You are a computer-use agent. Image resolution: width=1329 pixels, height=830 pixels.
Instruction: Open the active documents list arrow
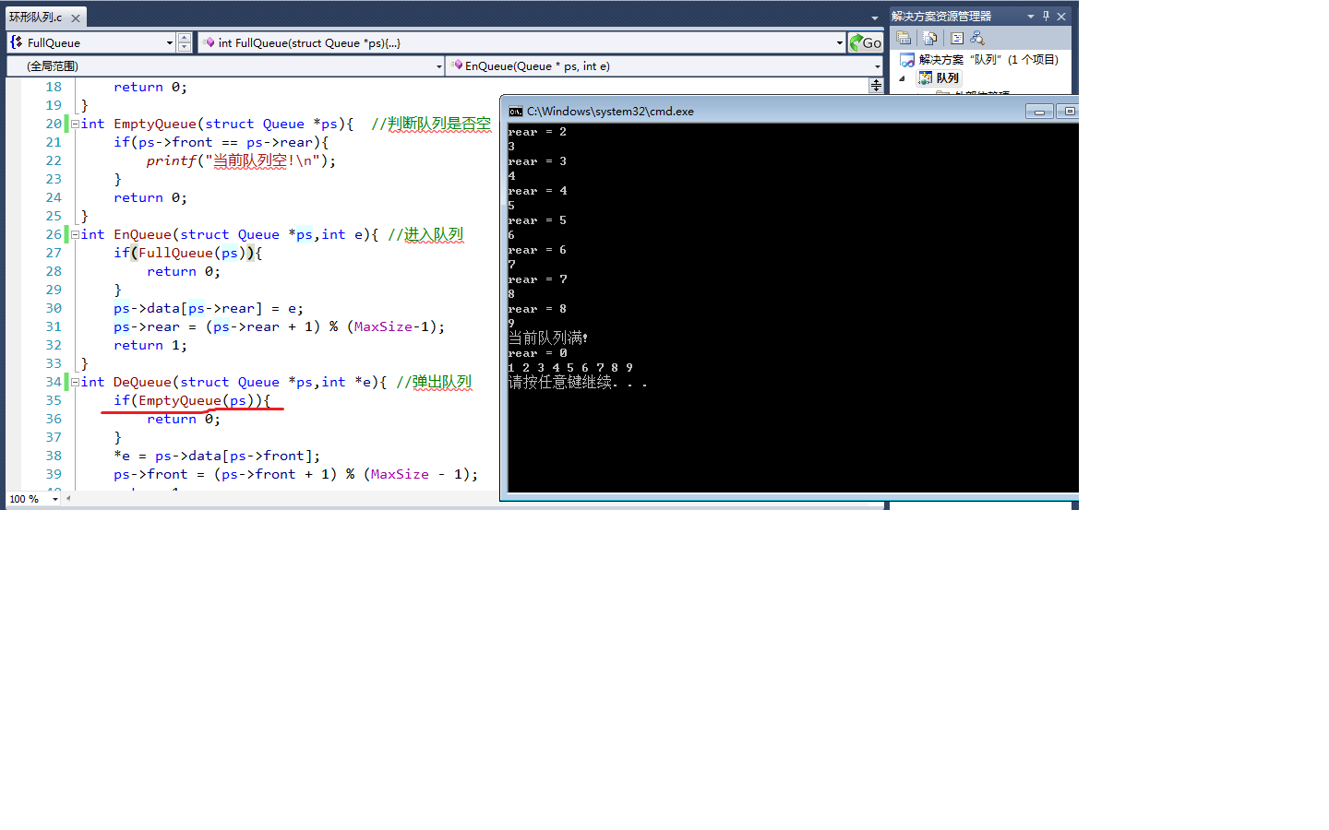point(875,18)
